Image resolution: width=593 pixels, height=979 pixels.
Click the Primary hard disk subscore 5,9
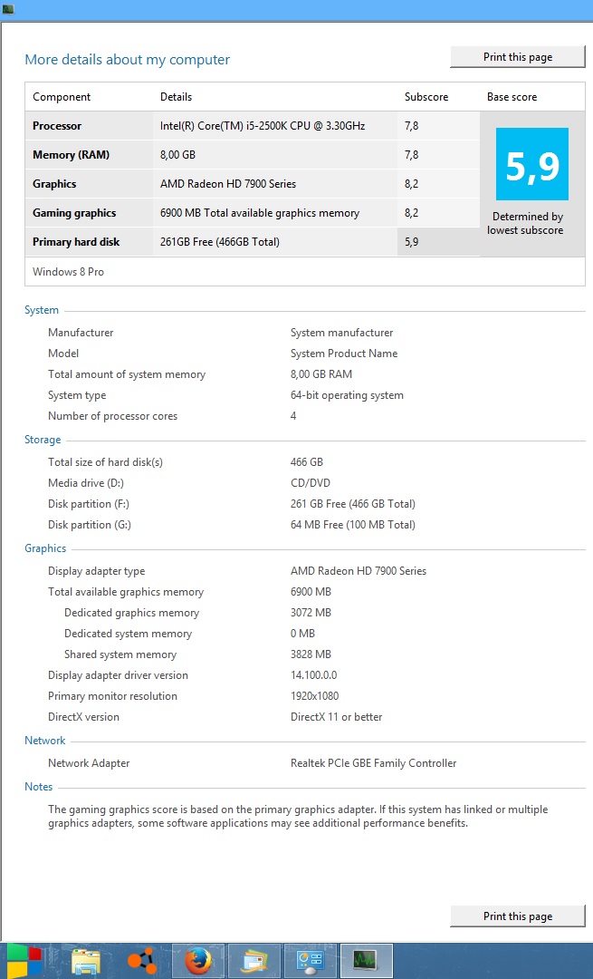(412, 242)
